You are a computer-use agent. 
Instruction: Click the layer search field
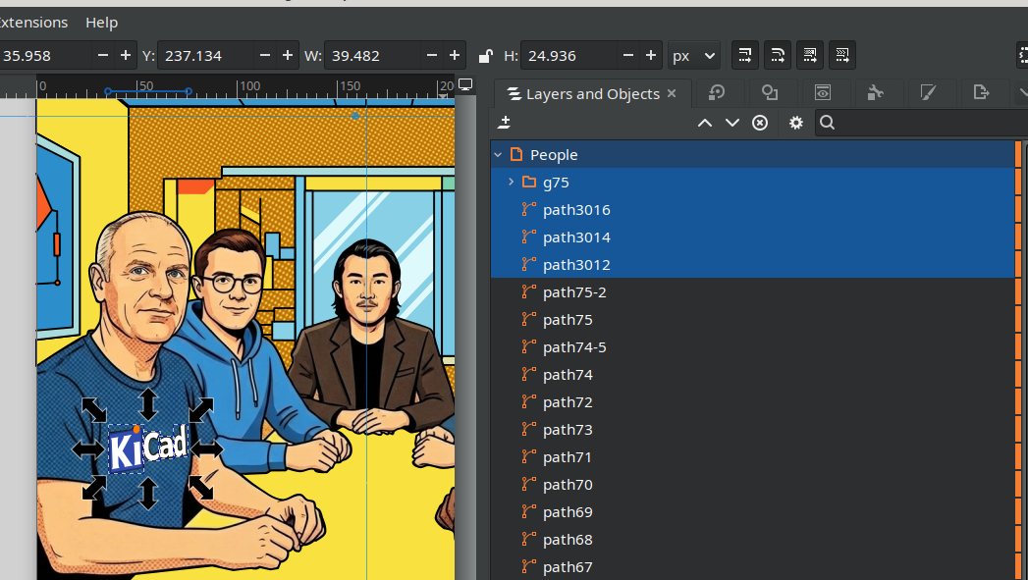923,123
